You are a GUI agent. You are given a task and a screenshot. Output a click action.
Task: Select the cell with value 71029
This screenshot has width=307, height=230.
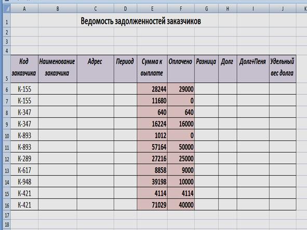pos(152,205)
